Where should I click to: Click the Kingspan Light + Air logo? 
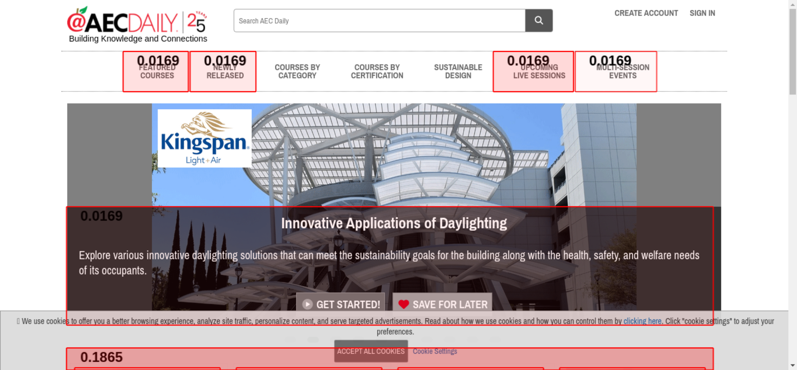204,138
